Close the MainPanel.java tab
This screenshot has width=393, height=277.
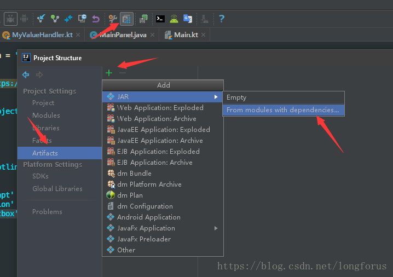(152, 35)
